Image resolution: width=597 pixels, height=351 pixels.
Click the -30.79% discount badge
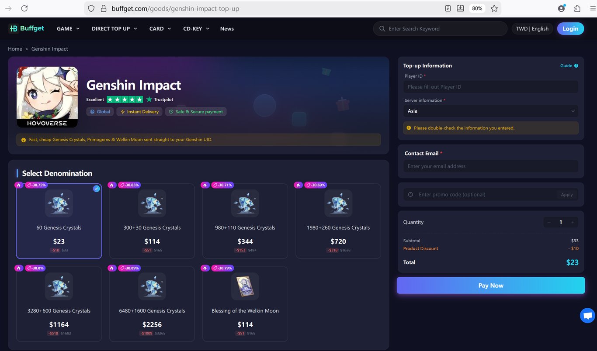222,268
